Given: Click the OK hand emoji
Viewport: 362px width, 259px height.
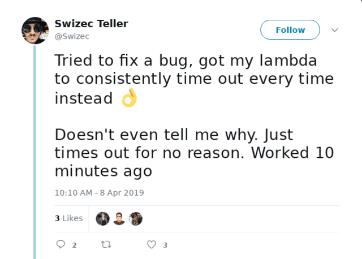Looking at the screenshot, I should [x=130, y=98].
